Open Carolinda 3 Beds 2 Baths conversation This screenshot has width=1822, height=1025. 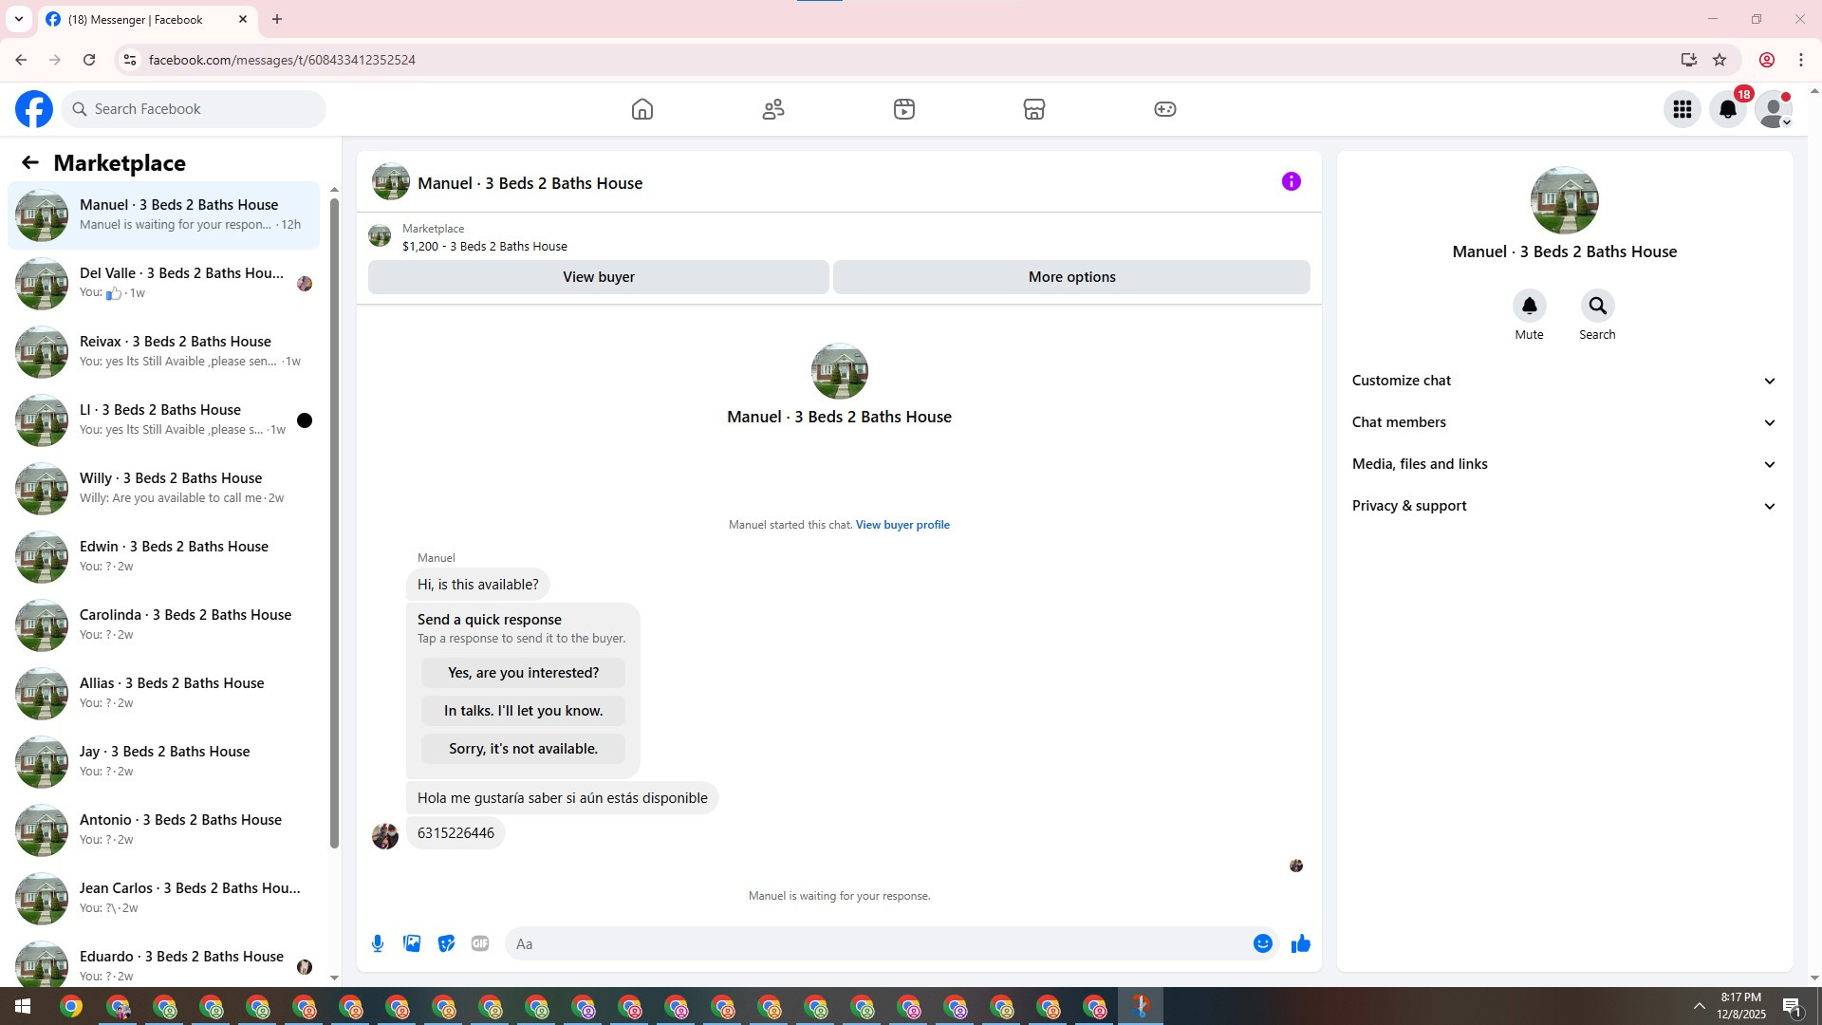point(164,624)
